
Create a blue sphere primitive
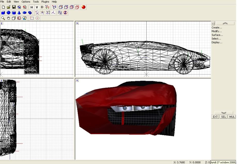(x=9, y=13)
